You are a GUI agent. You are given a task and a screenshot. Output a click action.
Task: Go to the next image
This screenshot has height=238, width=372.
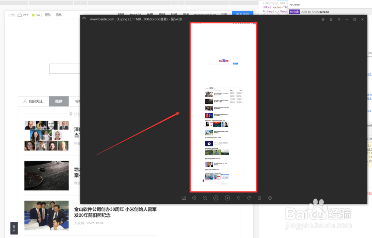[227, 198]
